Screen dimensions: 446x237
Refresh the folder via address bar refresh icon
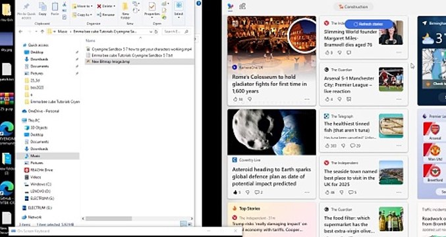click(156, 32)
